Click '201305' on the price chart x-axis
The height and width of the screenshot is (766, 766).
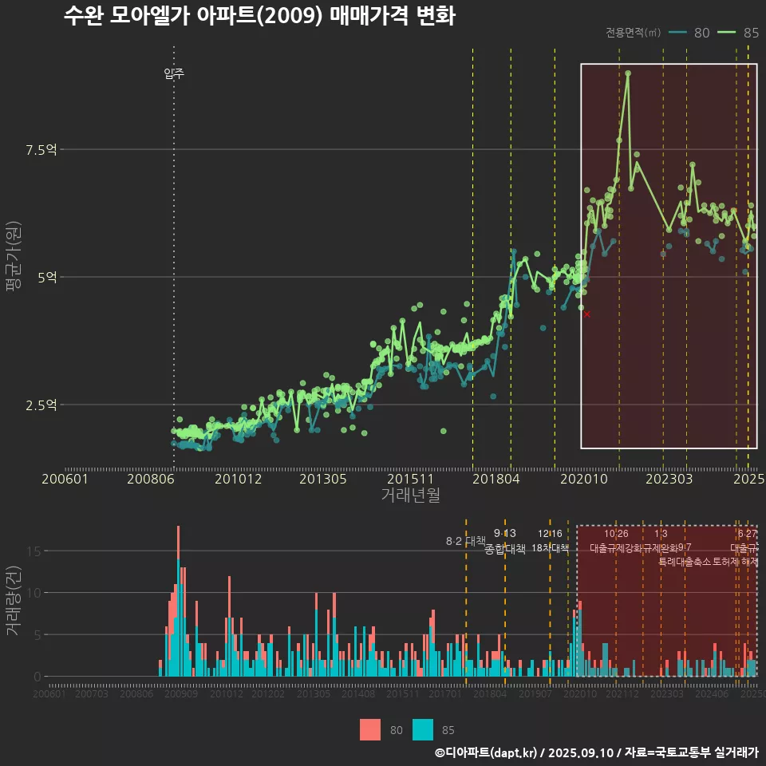coord(323,479)
